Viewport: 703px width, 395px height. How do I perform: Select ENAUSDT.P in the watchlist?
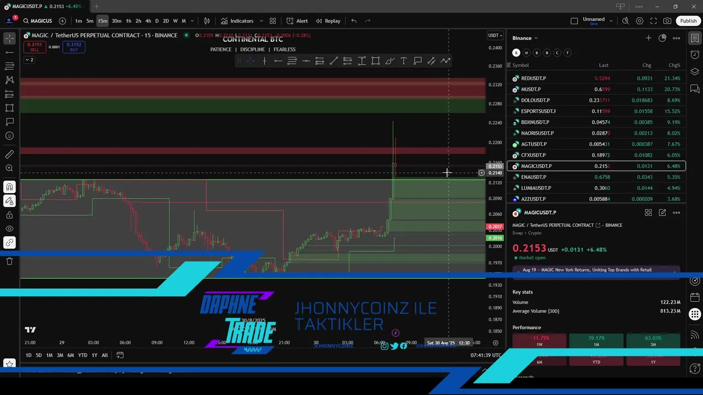point(596,177)
